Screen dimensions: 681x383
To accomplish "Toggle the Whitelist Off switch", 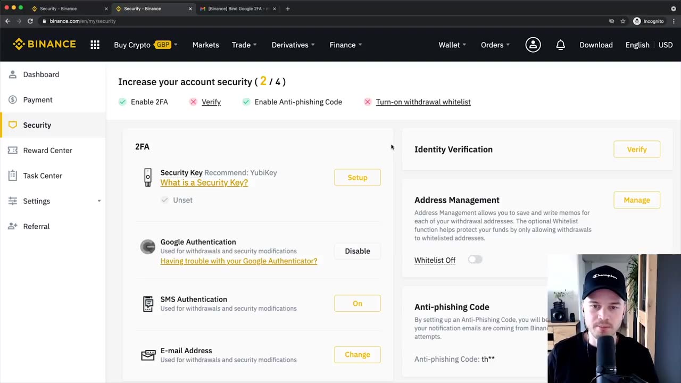I will 475,260.
